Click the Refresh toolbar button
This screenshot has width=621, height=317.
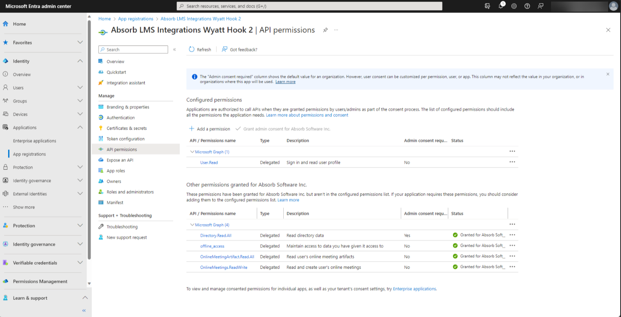200,50
